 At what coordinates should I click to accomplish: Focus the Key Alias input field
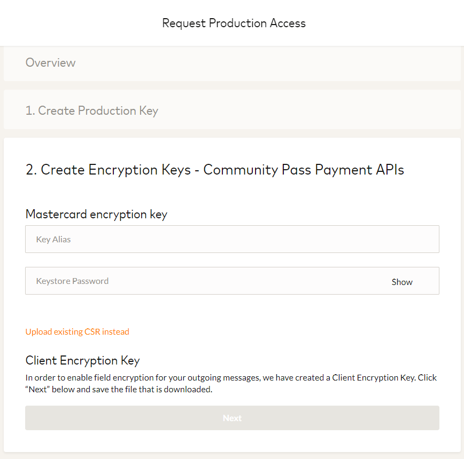pyautogui.click(x=232, y=239)
